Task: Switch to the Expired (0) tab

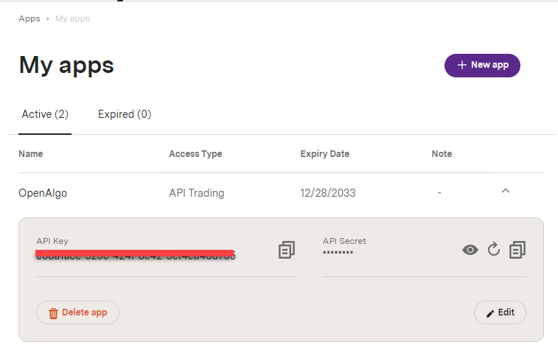Action: [x=124, y=114]
